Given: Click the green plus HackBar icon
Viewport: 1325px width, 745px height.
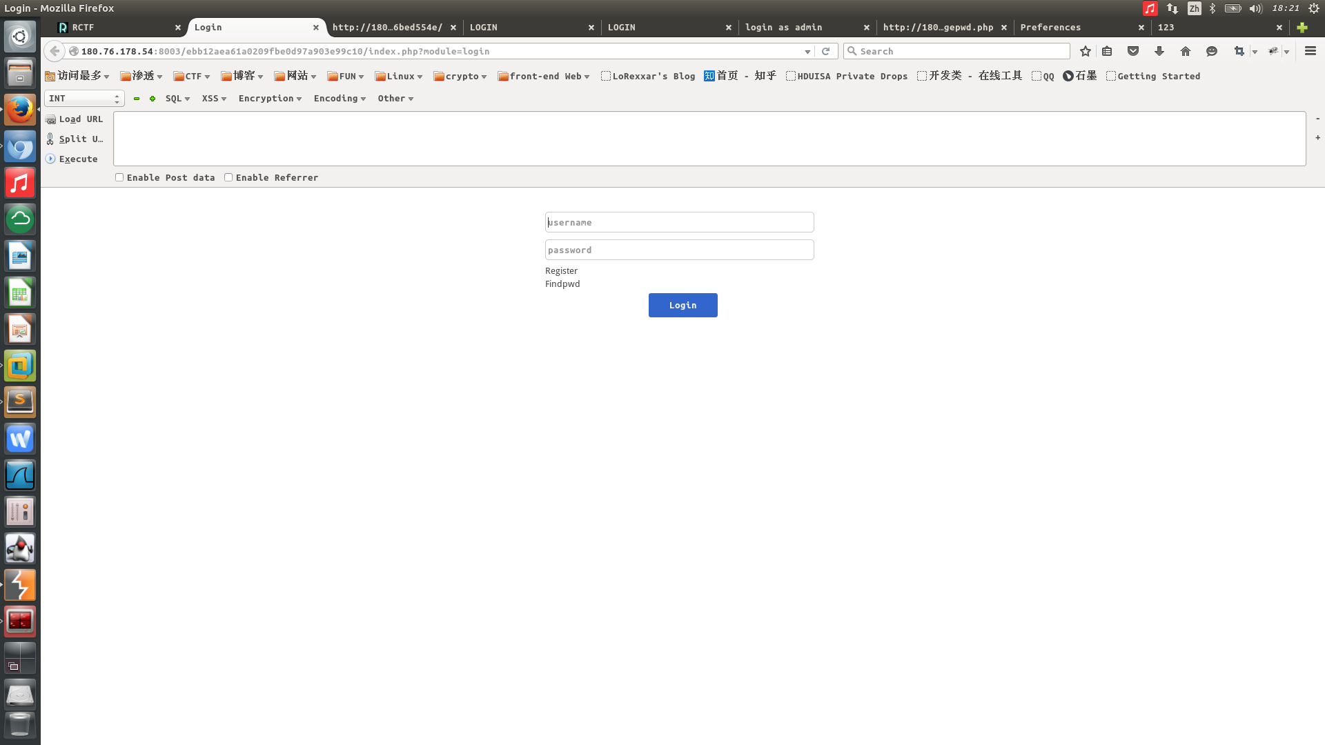Looking at the screenshot, I should coord(153,99).
